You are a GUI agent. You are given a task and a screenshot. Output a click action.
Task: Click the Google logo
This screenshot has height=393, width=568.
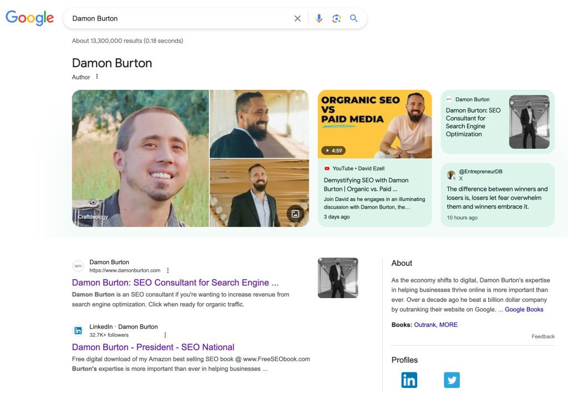(30, 18)
